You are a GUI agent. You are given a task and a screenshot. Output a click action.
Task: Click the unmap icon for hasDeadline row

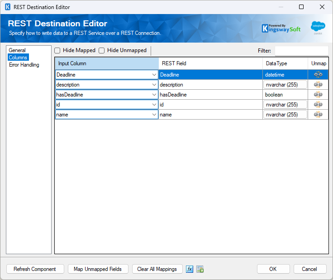pos(318,95)
